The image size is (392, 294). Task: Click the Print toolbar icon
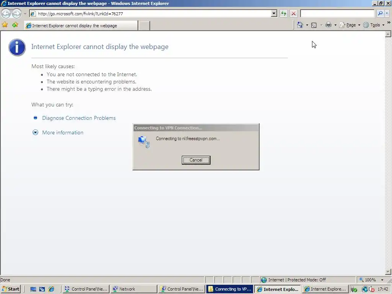328,25
